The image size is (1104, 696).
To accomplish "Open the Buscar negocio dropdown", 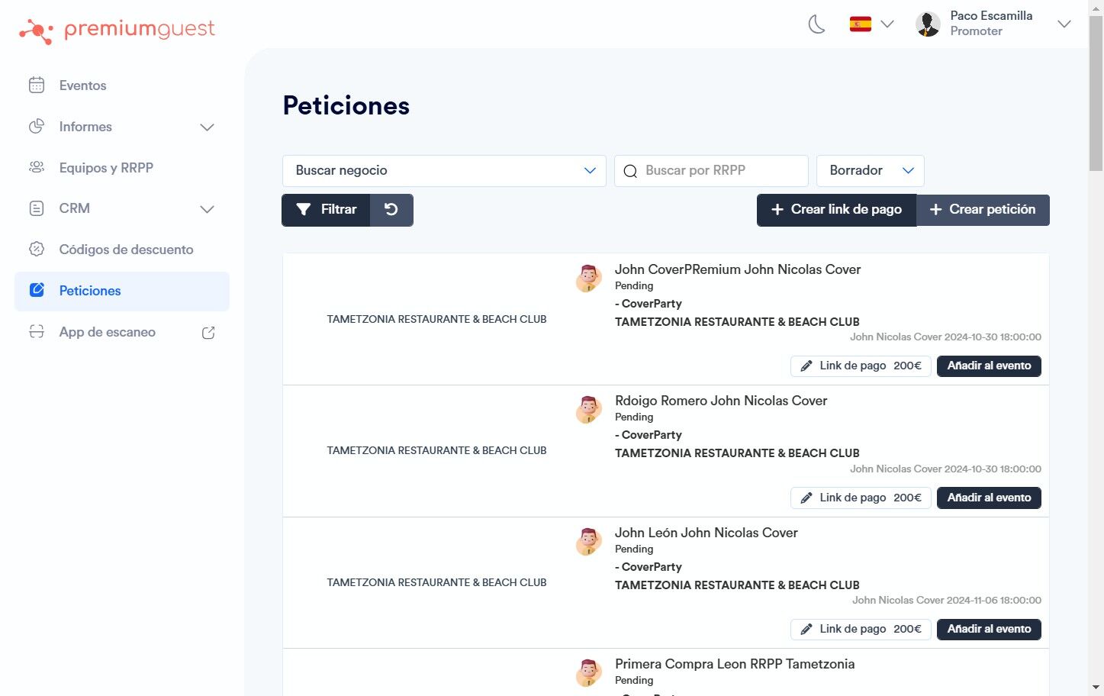I will (444, 171).
